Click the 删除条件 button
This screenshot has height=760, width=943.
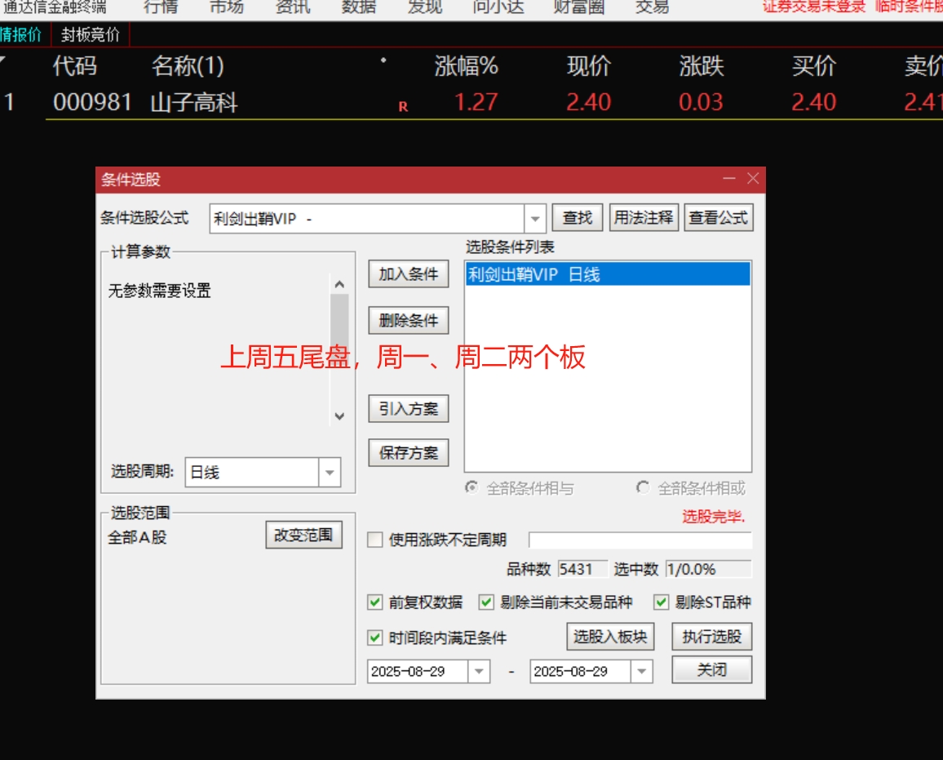coord(409,320)
